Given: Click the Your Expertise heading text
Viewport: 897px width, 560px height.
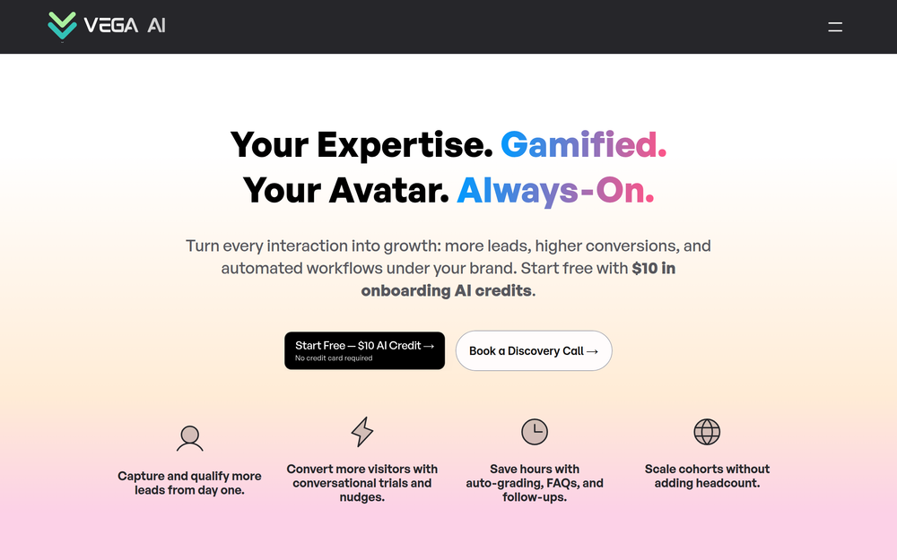Looking at the screenshot, I should tap(361, 144).
